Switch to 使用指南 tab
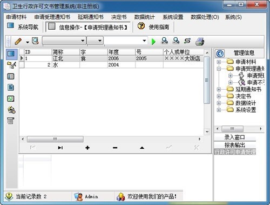 click(x=153, y=27)
